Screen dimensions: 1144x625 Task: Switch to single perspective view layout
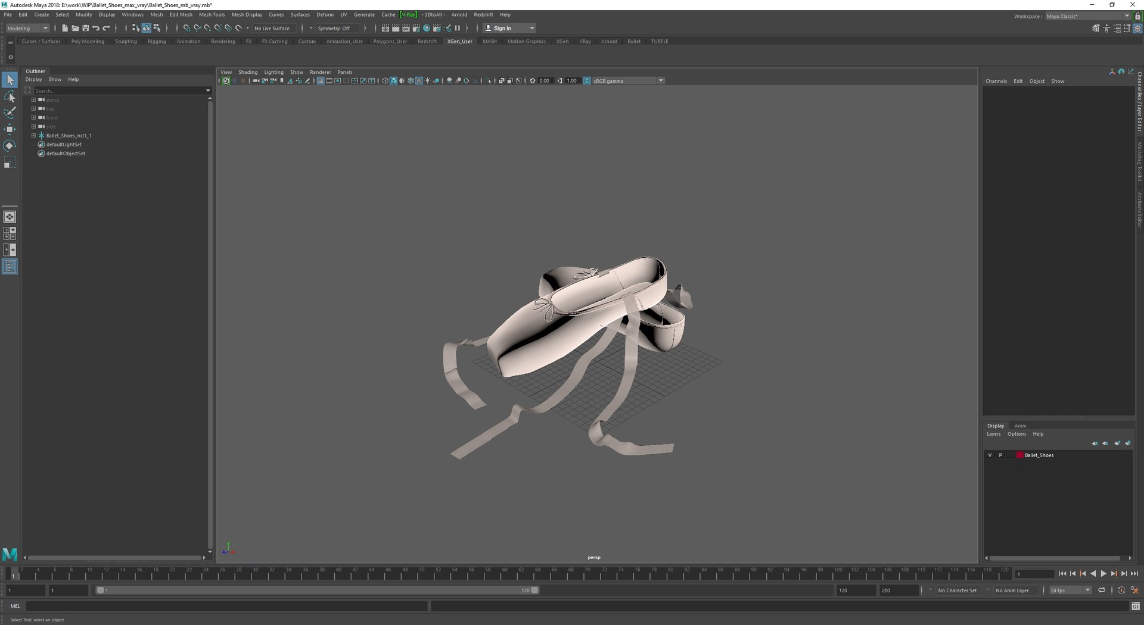[x=10, y=217]
